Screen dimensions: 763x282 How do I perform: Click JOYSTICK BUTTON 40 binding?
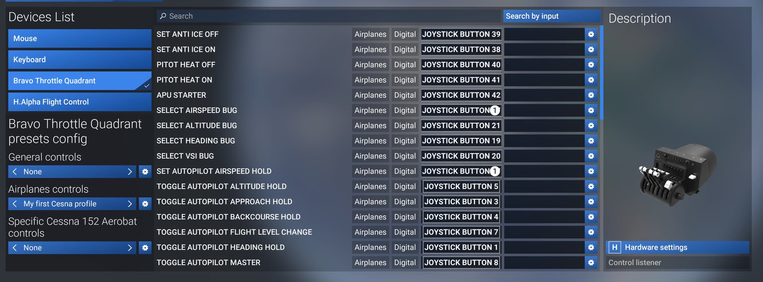pos(461,65)
